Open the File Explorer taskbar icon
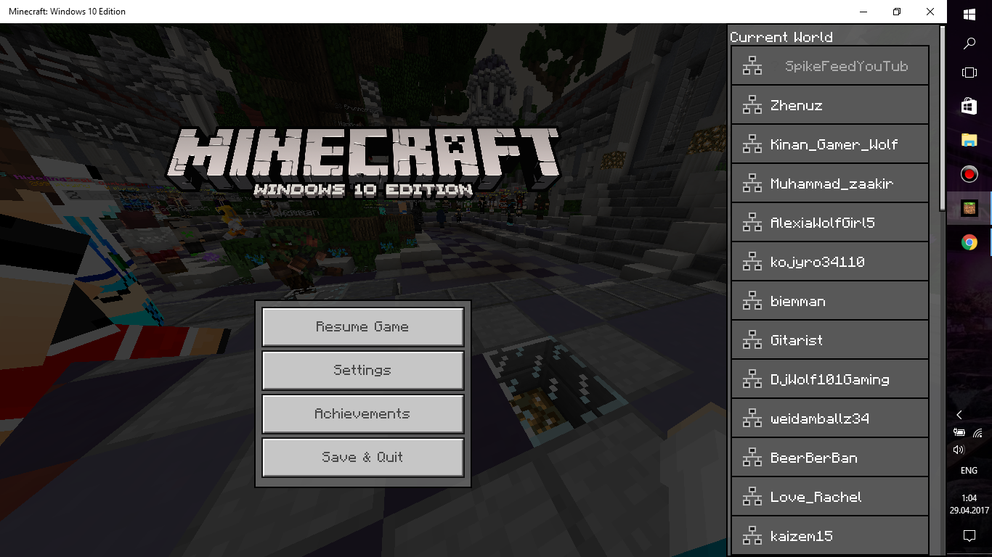The width and height of the screenshot is (992, 557). pos(969,140)
